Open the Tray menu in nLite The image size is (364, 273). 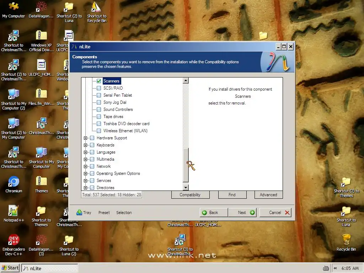(x=84, y=213)
